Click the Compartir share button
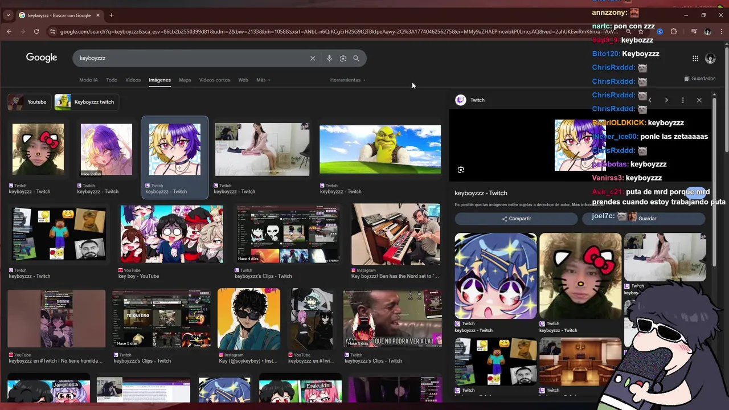The image size is (729, 410). (x=516, y=219)
